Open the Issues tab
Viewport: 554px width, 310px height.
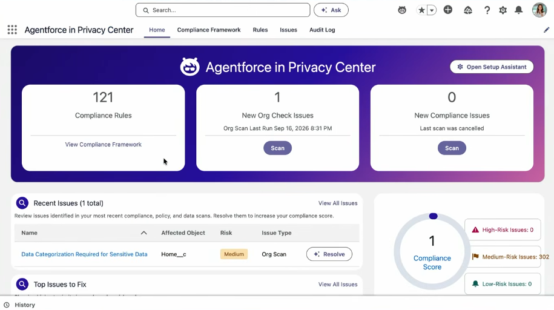[288, 30]
